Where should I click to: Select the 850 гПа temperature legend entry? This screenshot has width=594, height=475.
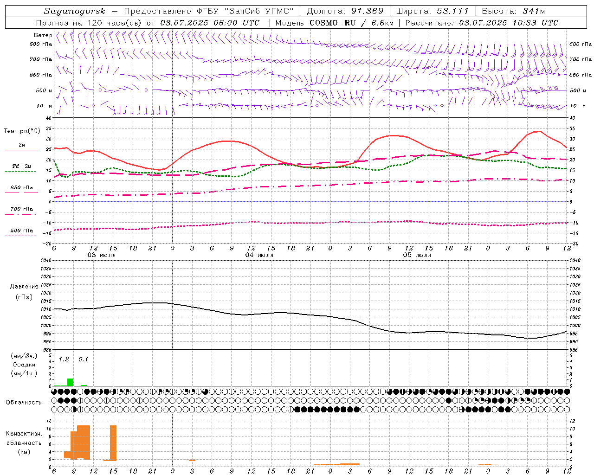(21, 188)
